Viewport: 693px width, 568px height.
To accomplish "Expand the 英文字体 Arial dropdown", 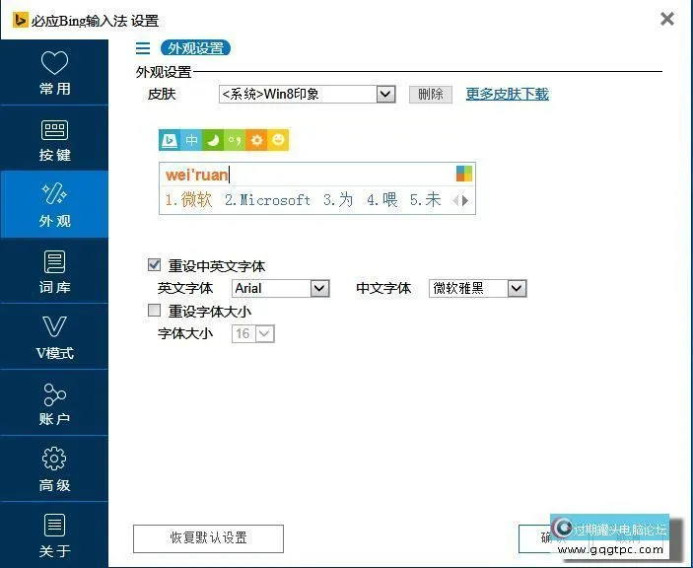I will [319, 289].
